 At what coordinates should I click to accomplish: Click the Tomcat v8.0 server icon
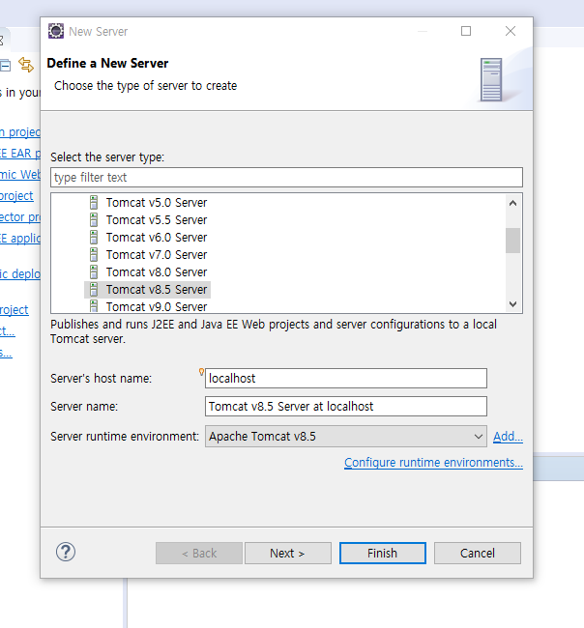(x=94, y=272)
